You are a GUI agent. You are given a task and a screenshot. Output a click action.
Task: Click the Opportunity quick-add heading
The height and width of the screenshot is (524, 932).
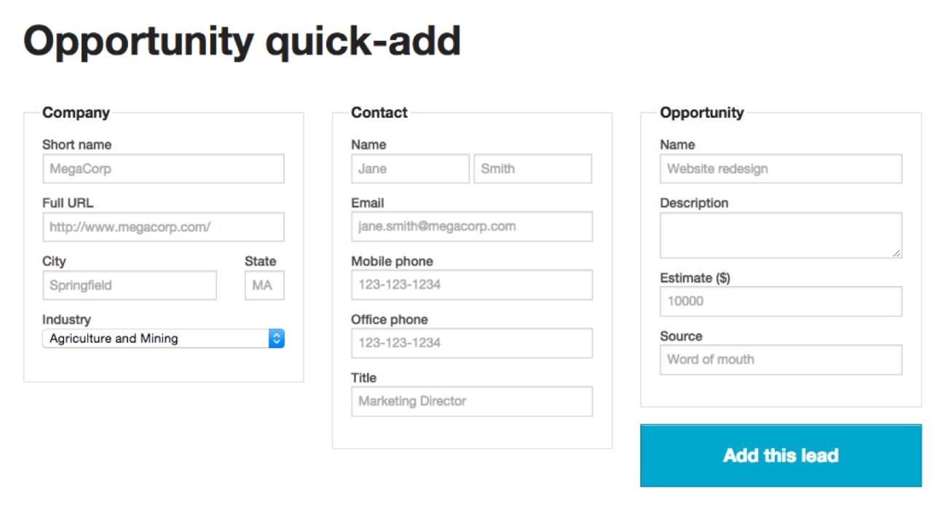click(x=242, y=41)
